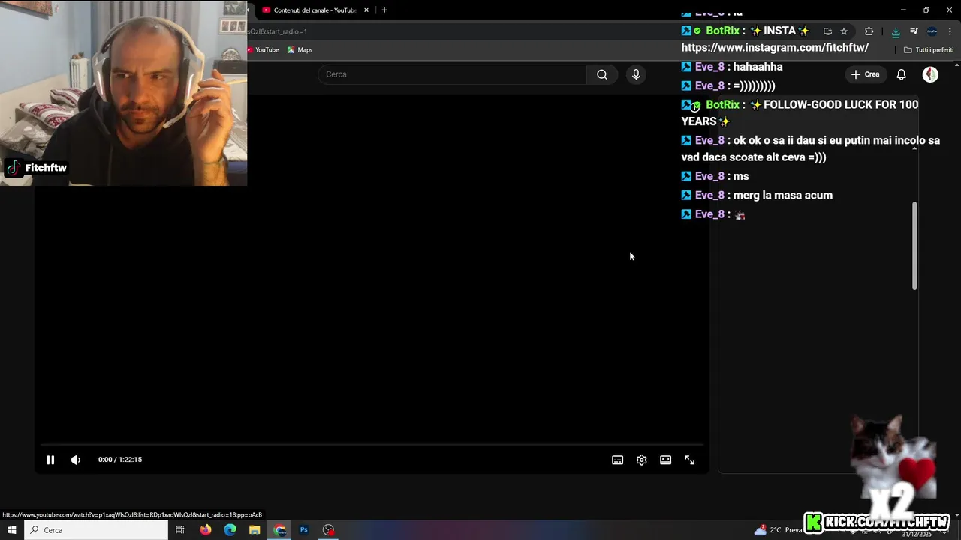Open Task View on taskbar
This screenshot has height=540, width=961.
click(x=180, y=530)
